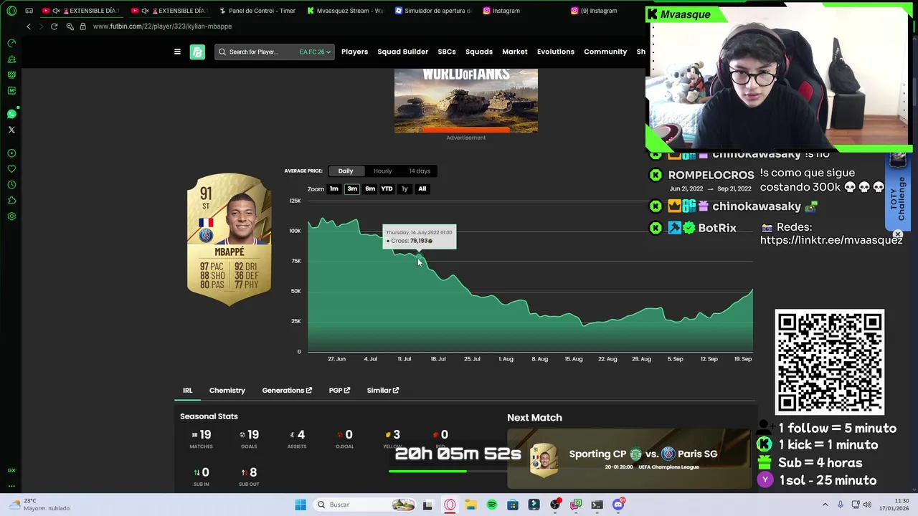Switch to Simulador de apertura tab
The image size is (918, 516).
point(434,11)
